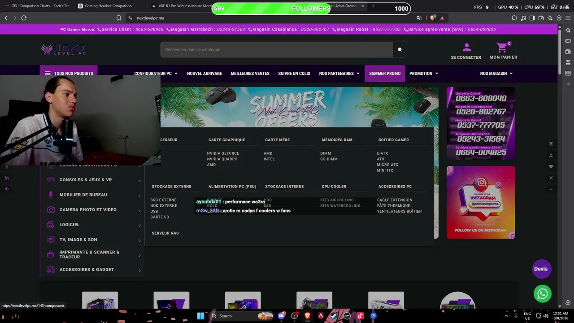Viewport: 574px width, 323px height.
Task: Click SSD Externe under Stockage Externe
Action: tap(163, 200)
